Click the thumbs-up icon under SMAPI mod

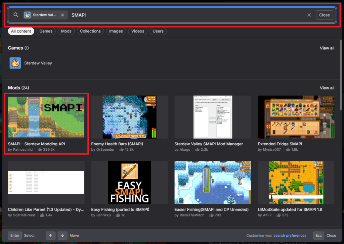[x=40, y=150]
